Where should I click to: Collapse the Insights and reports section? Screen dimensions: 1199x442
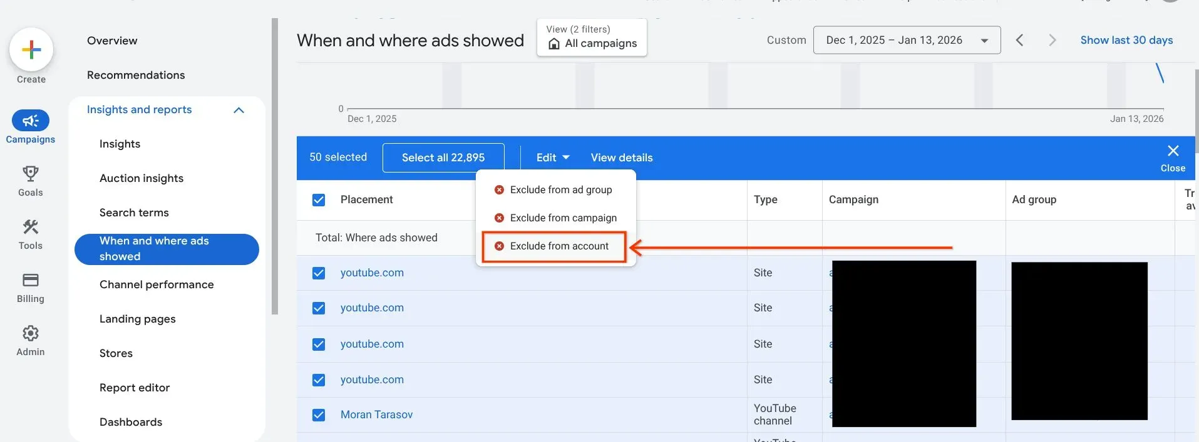239,110
